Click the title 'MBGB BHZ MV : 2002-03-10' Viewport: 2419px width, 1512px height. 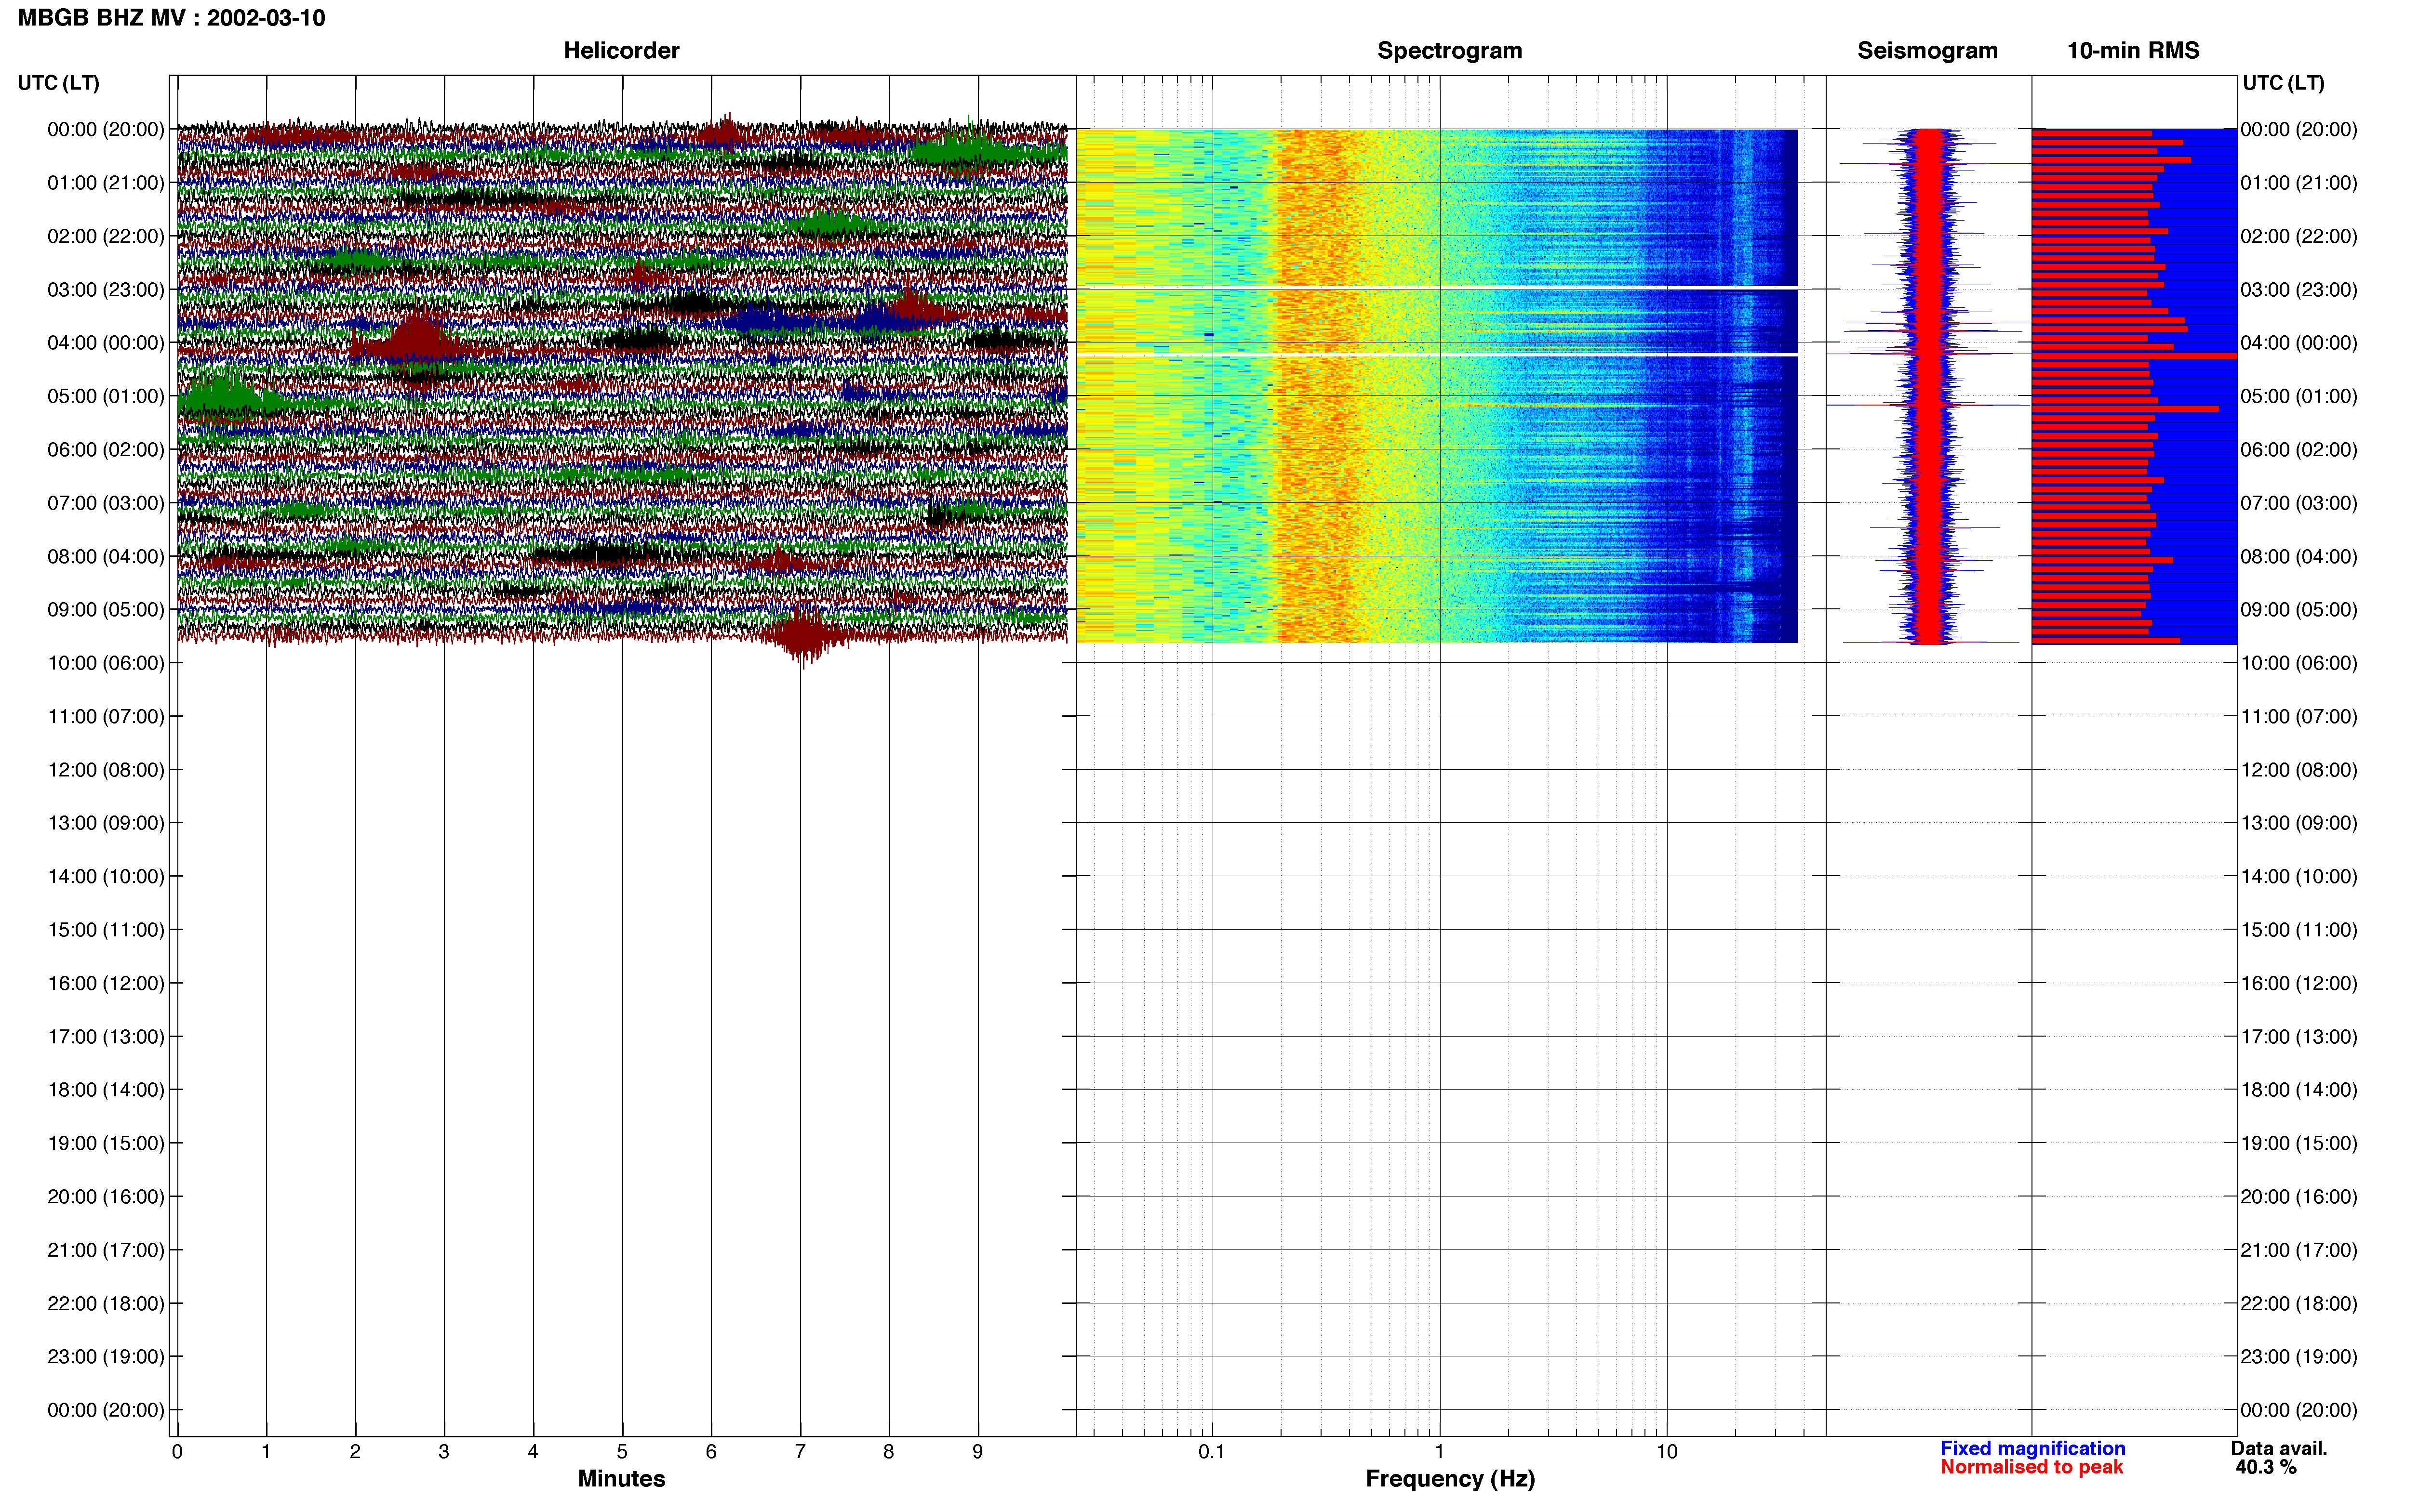(171, 18)
